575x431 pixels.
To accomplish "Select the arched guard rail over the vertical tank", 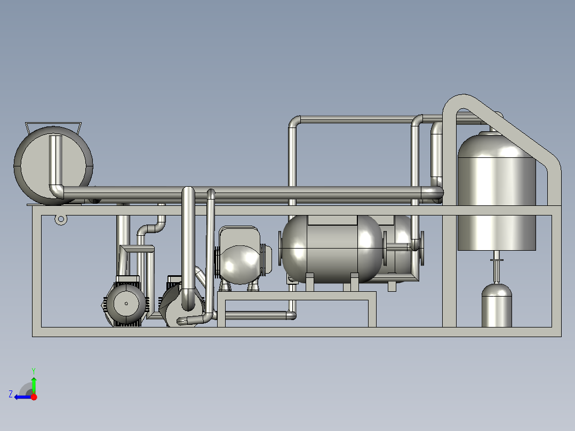I will click(x=502, y=150).
